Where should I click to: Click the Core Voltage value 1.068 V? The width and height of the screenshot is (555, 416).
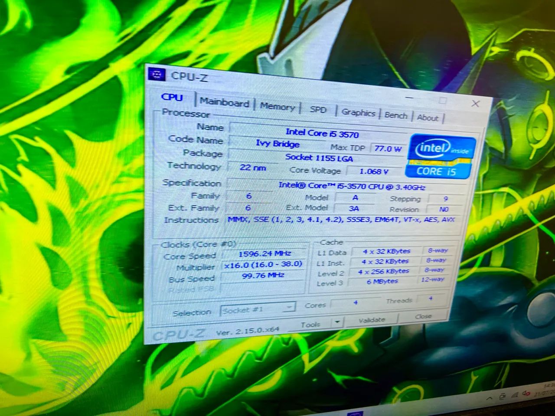click(x=374, y=172)
